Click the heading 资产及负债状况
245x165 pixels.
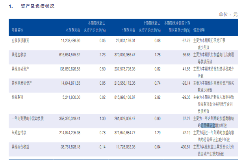point(37,6)
